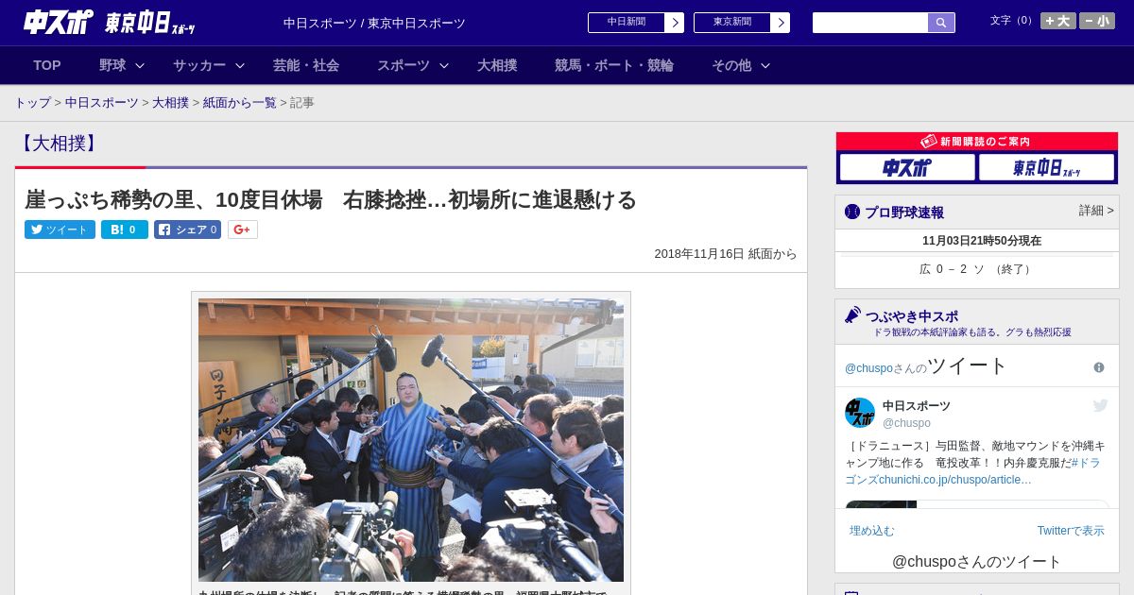Click the 東京中日スポーツ subscription banner button

pos(1047,167)
